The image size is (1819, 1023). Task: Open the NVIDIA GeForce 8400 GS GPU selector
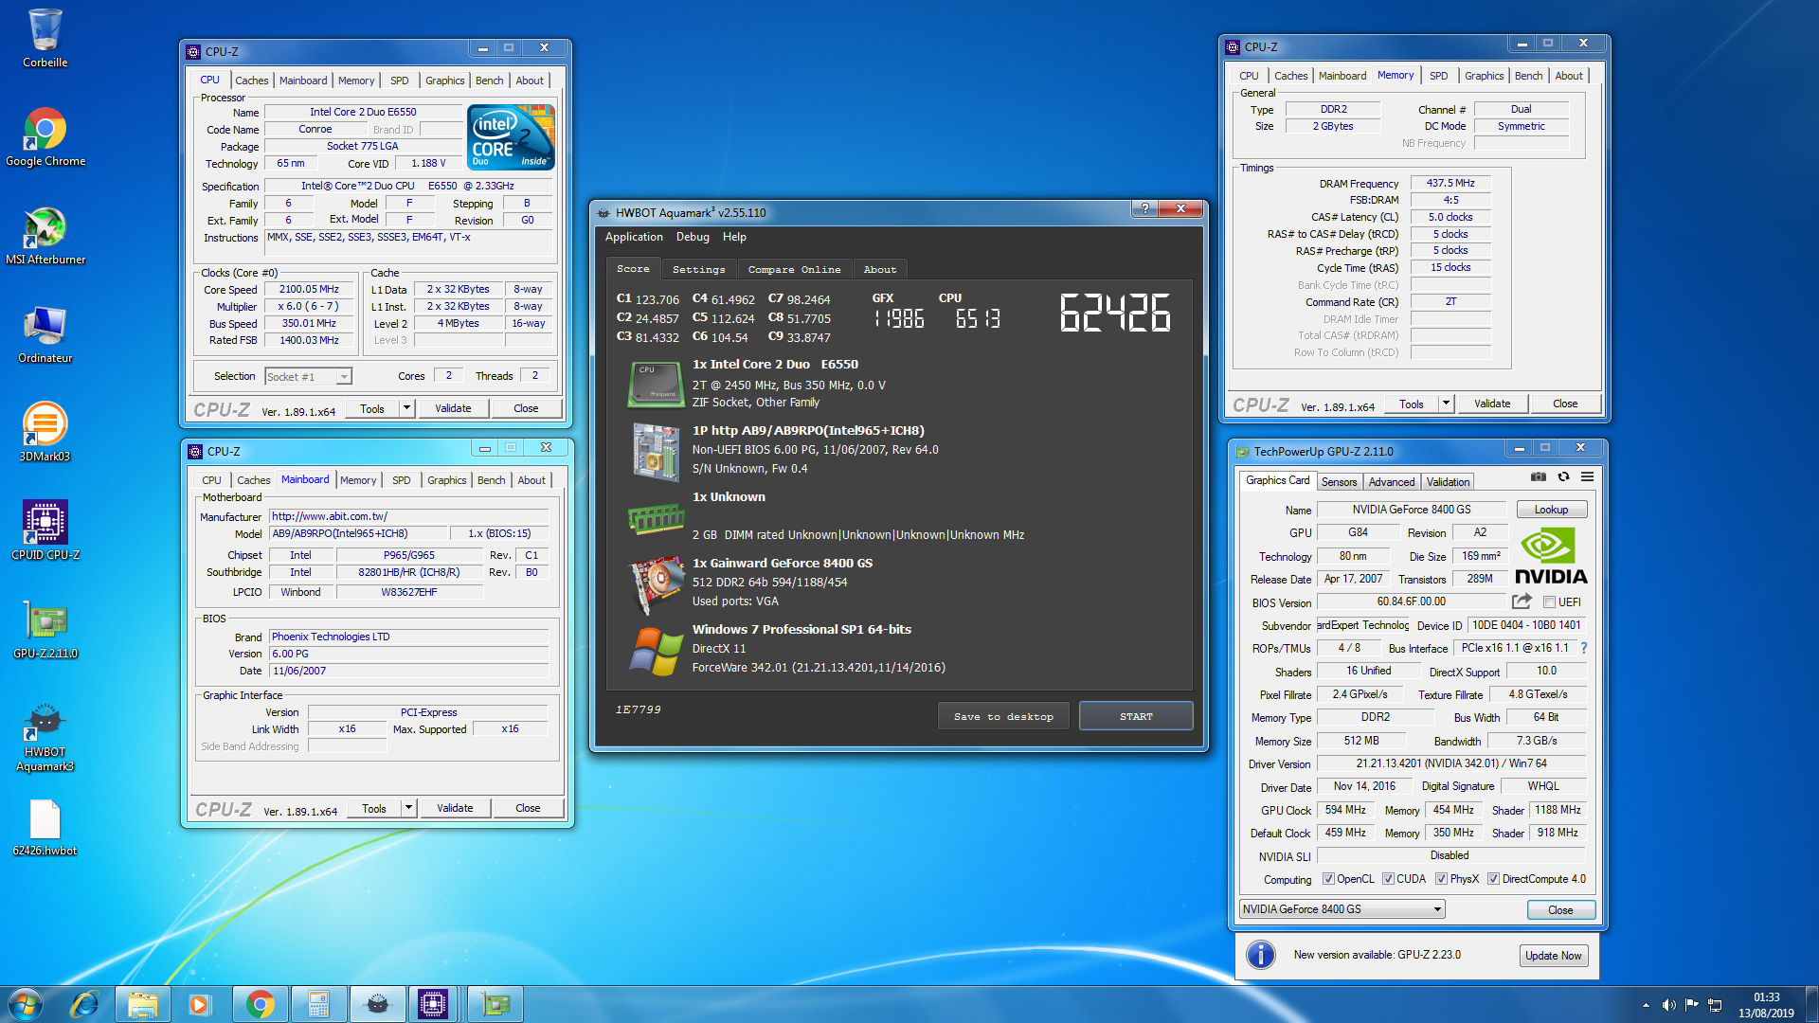point(1342,909)
